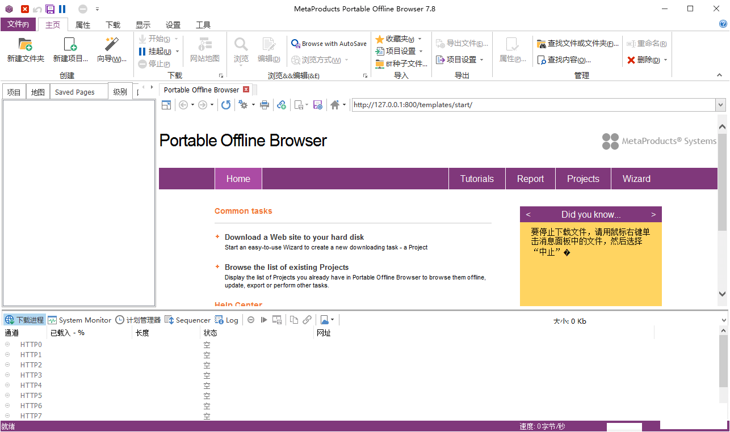730x432 pixels.
Task: Select the 项目 side panel tab
Action: (14, 92)
